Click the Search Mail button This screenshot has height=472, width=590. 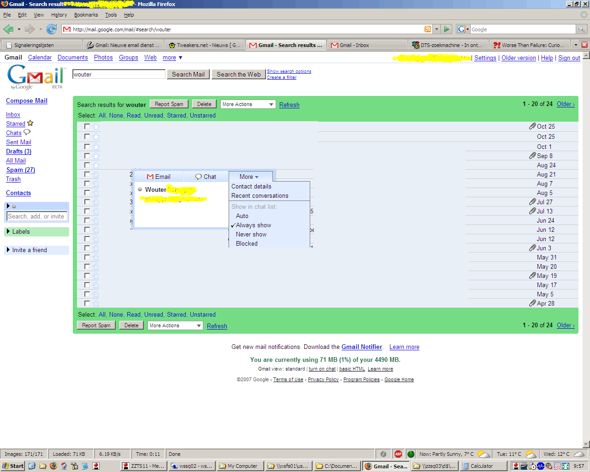click(x=188, y=74)
